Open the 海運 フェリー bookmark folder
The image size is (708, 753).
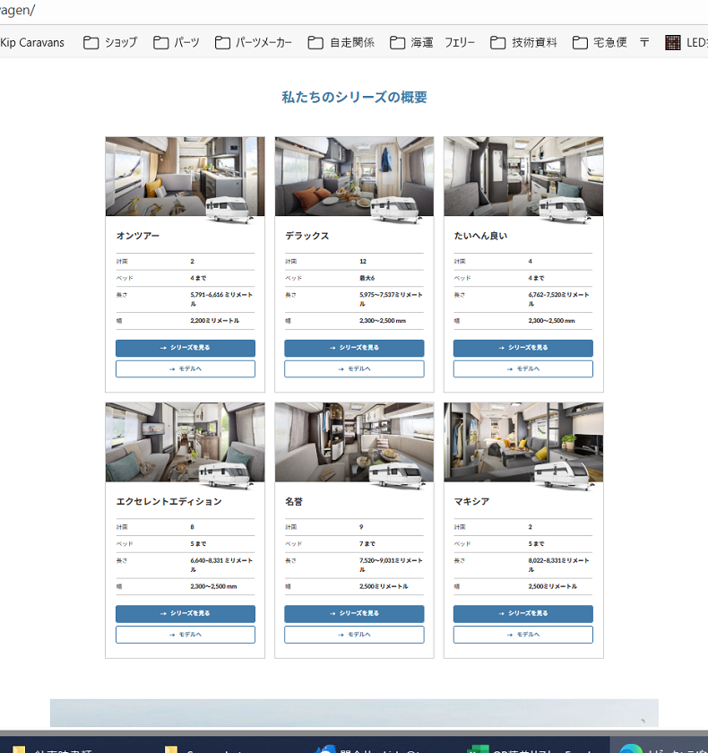point(432,43)
